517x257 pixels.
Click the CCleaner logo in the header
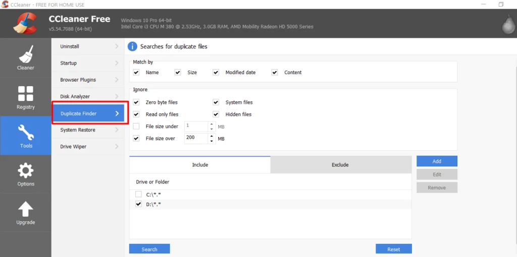click(25, 23)
